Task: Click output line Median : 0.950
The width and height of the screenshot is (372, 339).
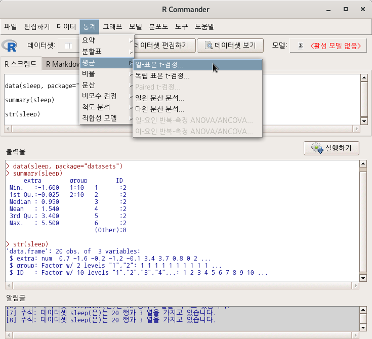Action: [34, 202]
